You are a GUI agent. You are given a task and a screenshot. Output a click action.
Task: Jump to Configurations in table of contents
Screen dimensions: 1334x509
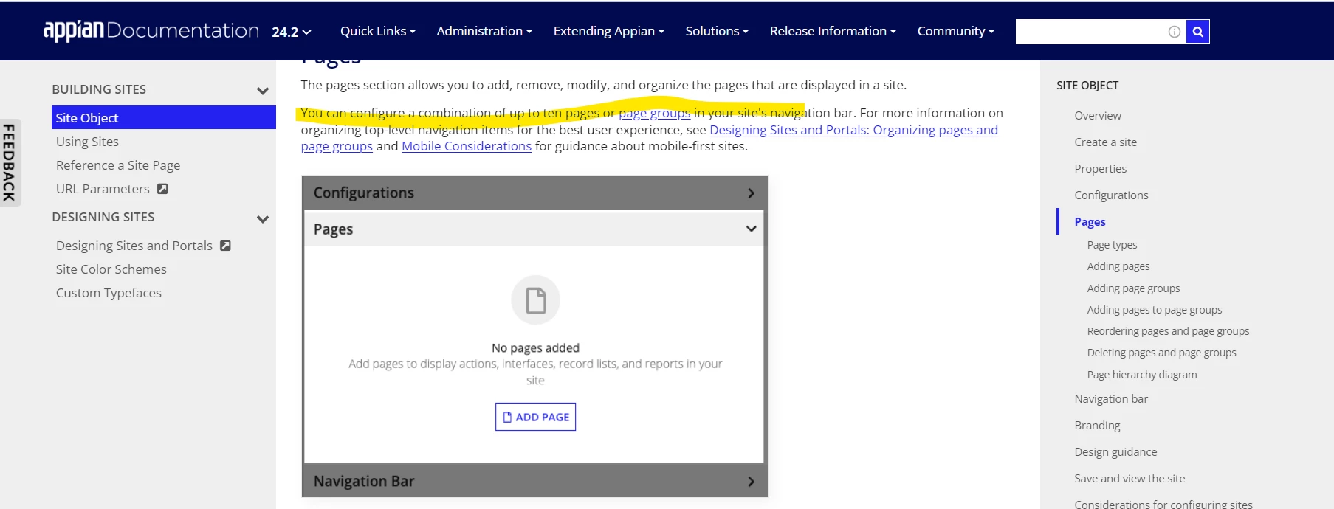pyautogui.click(x=1111, y=195)
